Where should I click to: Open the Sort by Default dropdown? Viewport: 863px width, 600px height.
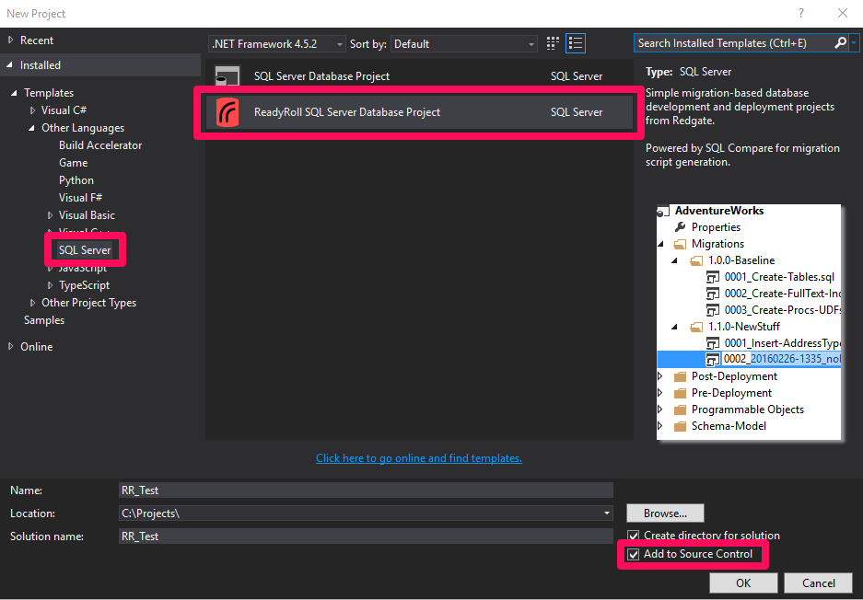click(x=463, y=44)
